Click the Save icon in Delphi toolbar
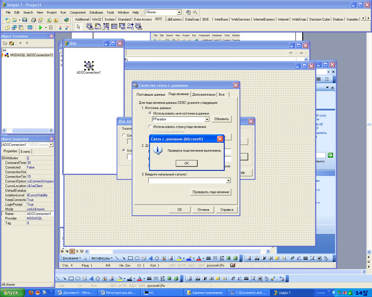The width and height of the screenshot is (372, 297). pos(25,20)
